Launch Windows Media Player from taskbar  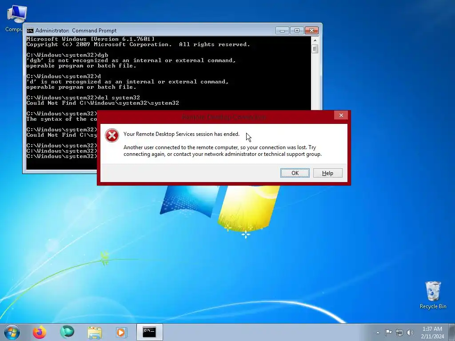click(121, 333)
